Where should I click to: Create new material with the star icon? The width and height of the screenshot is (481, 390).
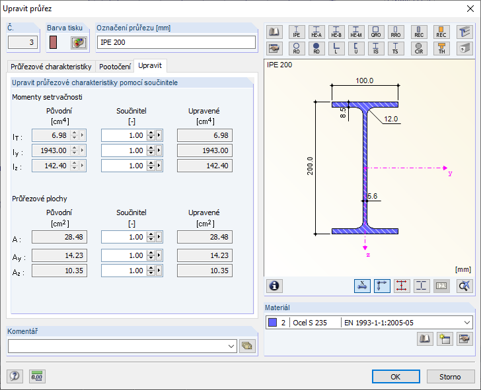click(445, 339)
